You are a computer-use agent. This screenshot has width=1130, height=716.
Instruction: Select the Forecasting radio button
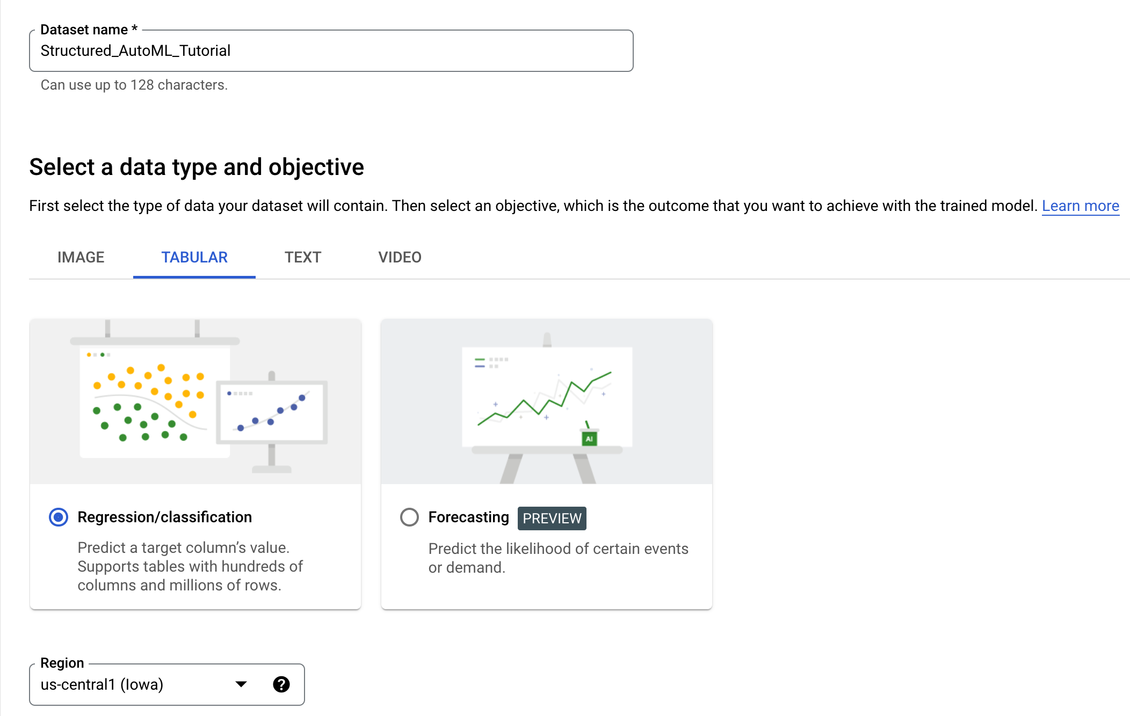pyautogui.click(x=409, y=517)
